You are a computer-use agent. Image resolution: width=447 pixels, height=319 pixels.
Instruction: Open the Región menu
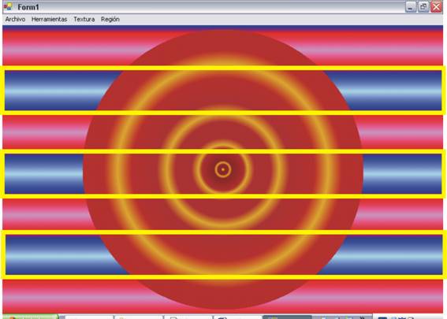coord(110,20)
